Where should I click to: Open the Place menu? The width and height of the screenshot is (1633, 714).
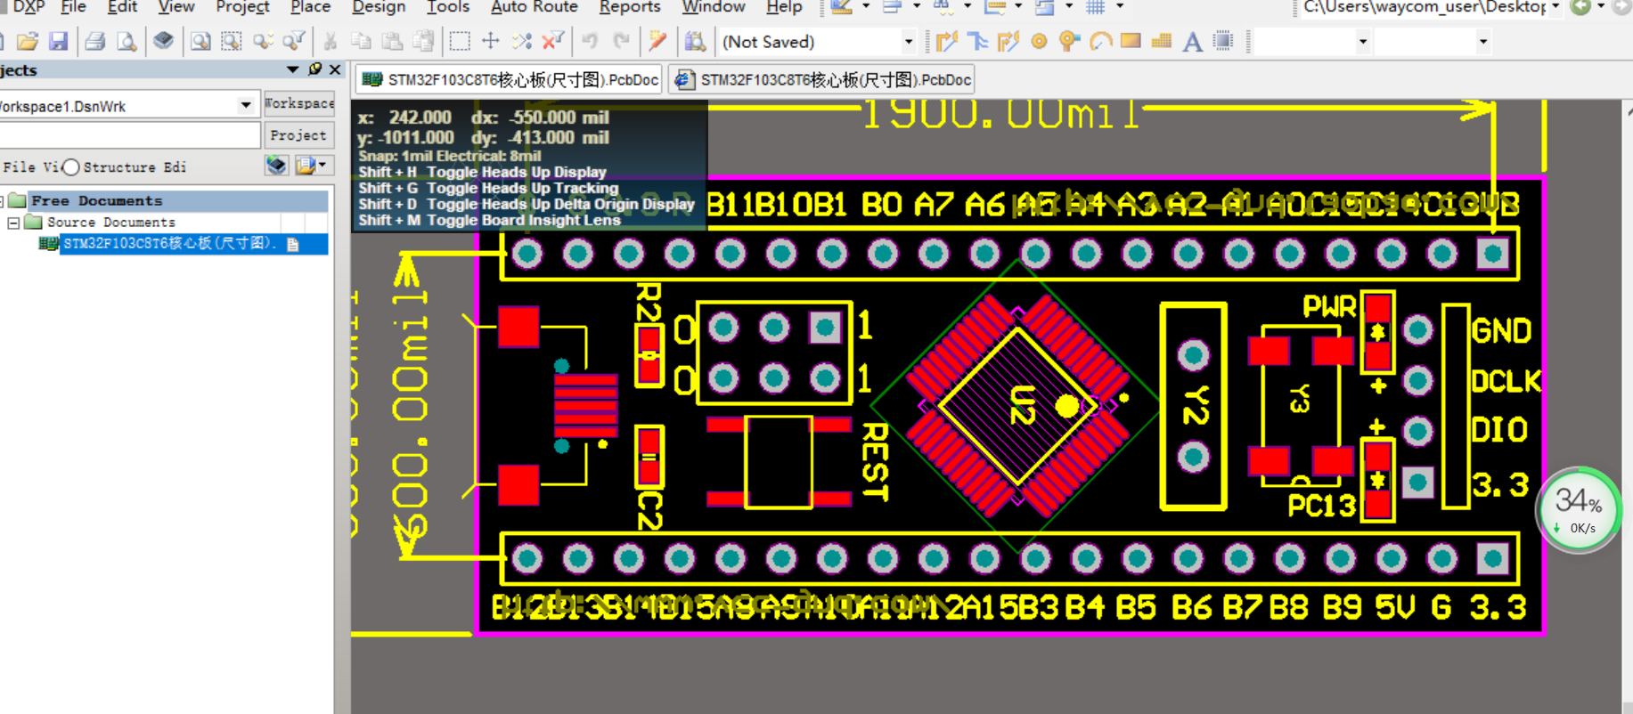tap(310, 7)
